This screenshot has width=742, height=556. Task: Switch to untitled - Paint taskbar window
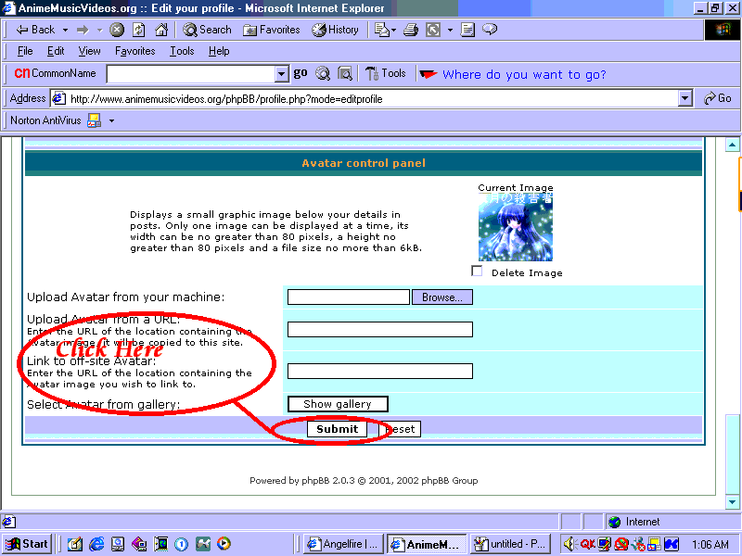(511, 544)
